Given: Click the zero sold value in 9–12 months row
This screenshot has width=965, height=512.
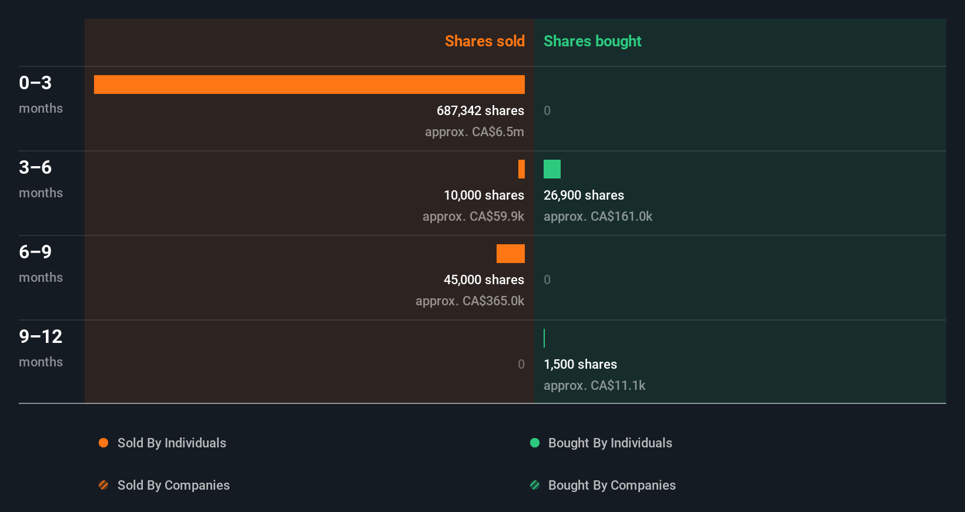Looking at the screenshot, I should [x=521, y=364].
